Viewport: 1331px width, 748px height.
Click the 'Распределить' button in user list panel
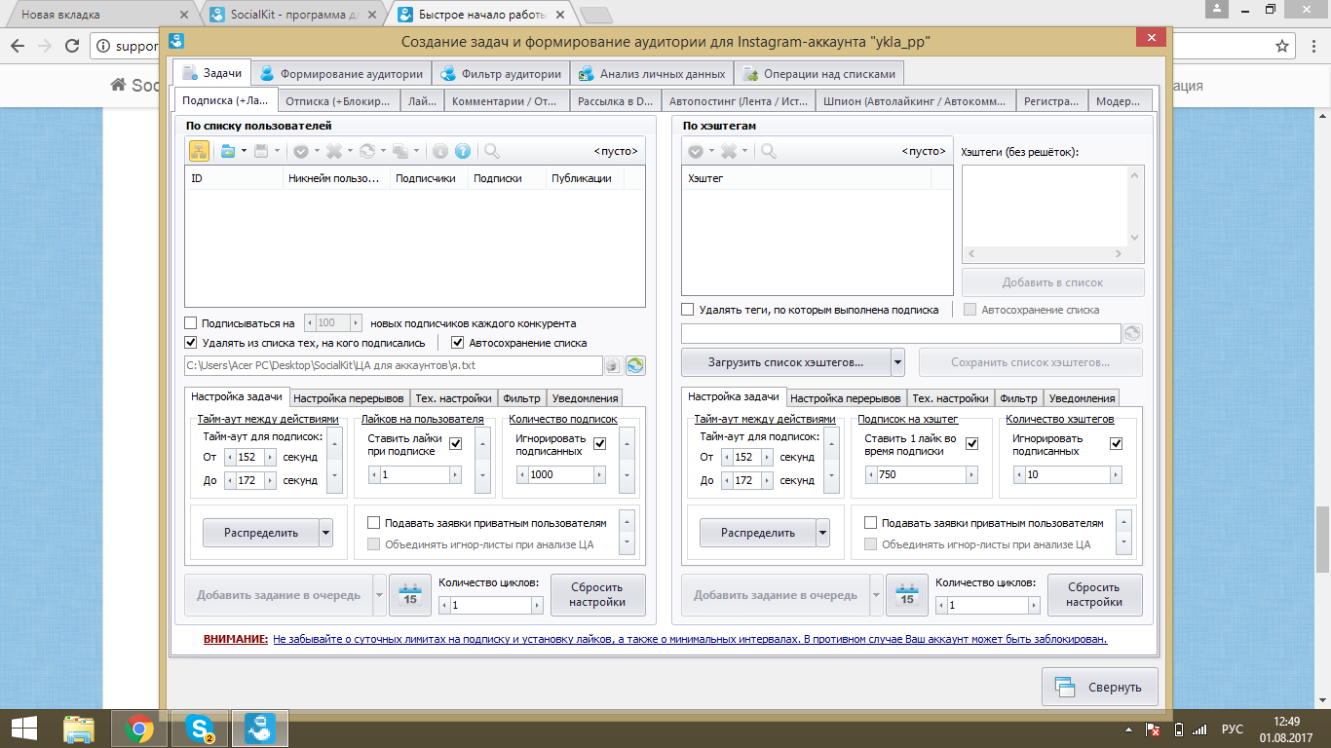coord(260,533)
